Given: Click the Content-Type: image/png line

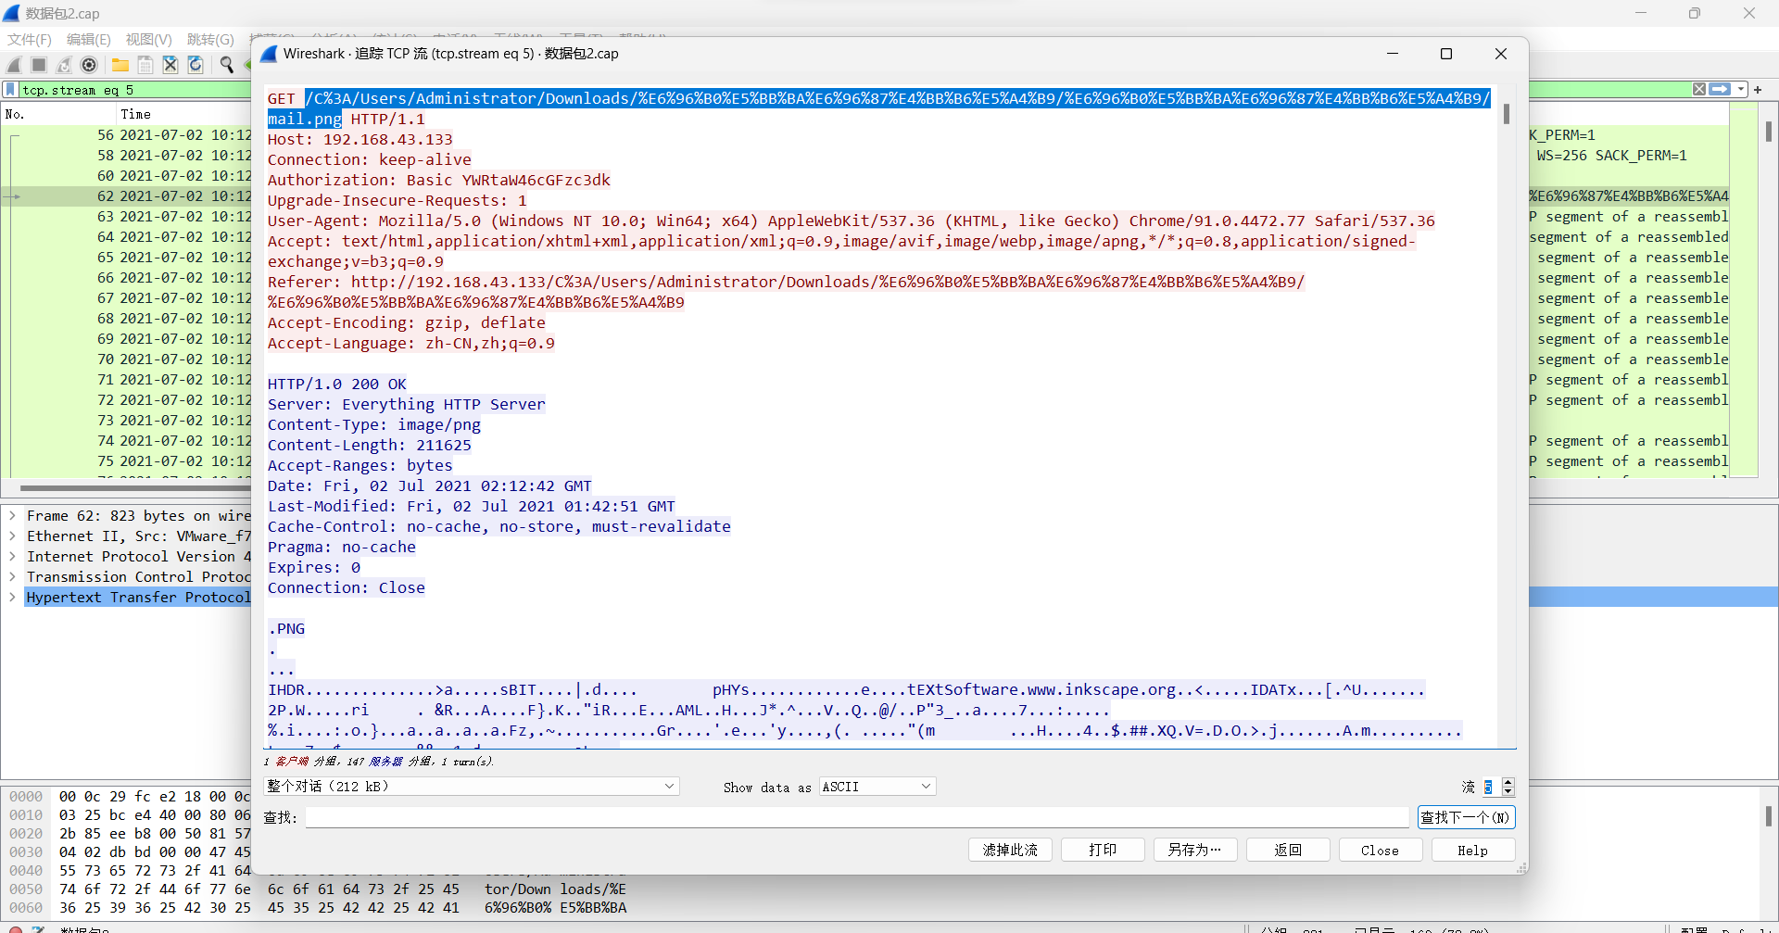Looking at the screenshot, I should [x=373, y=424].
